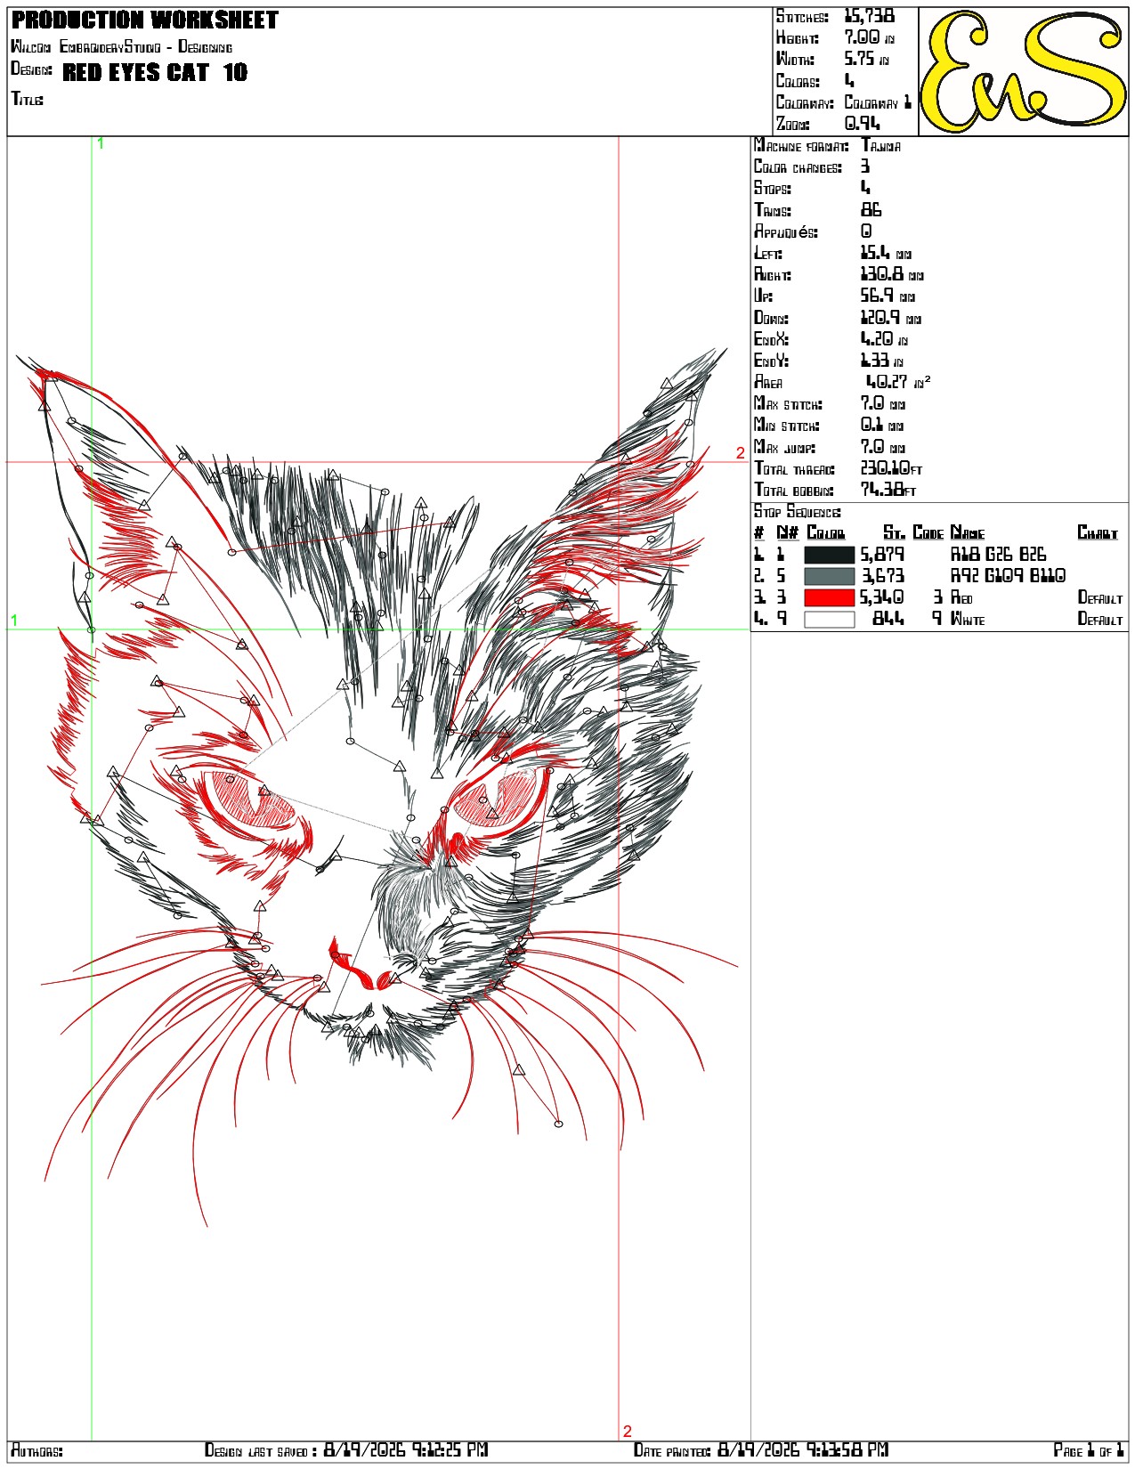Click the PRODUCTION WORKSHEET heading

tap(145, 20)
